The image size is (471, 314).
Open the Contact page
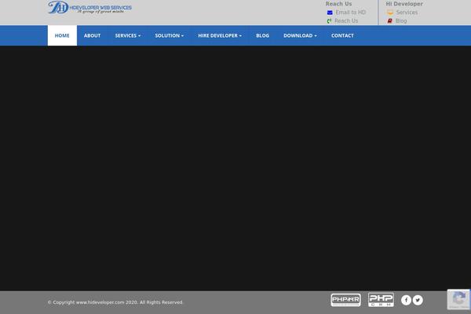pos(342,35)
